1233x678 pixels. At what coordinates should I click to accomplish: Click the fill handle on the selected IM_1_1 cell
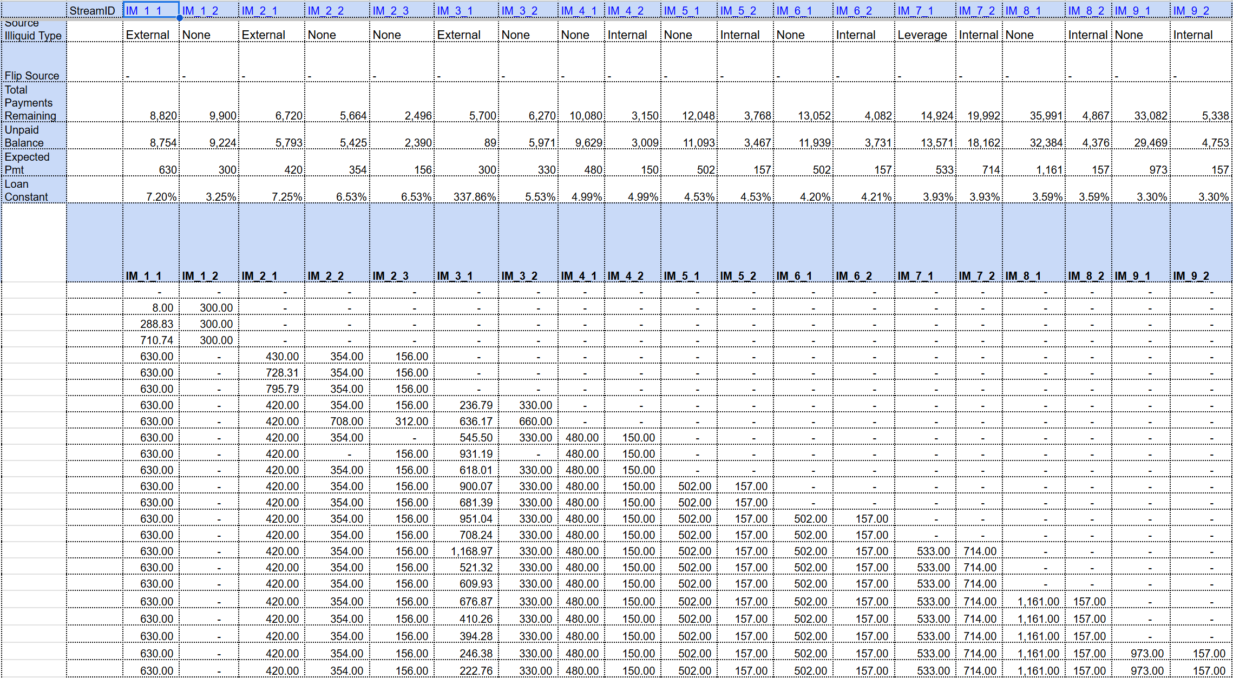pyautogui.click(x=179, y=18)
